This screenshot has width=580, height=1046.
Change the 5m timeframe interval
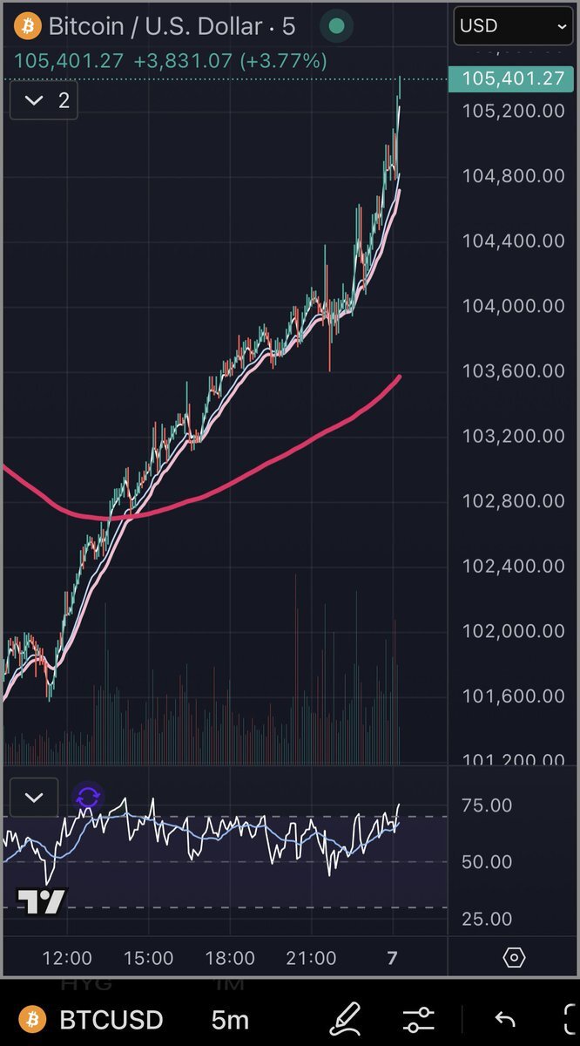tap(230, 1019)
